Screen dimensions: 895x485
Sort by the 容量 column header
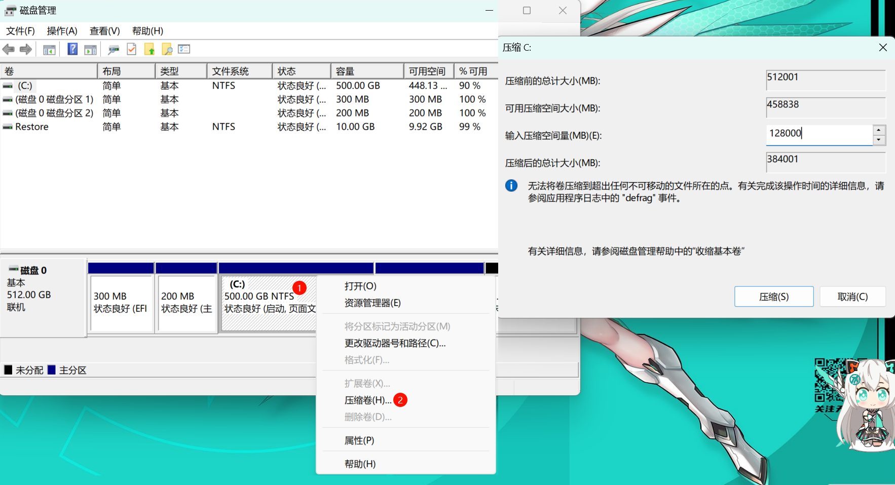tap(367, 71)
